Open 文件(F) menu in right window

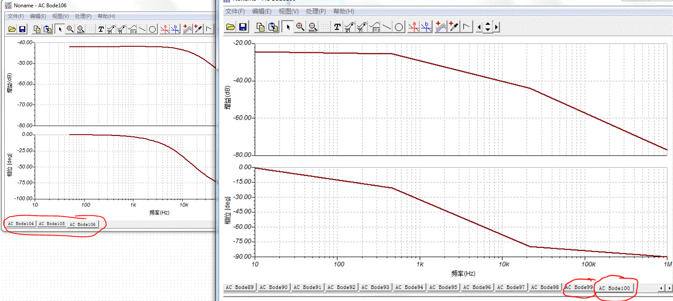coord(235,11)
